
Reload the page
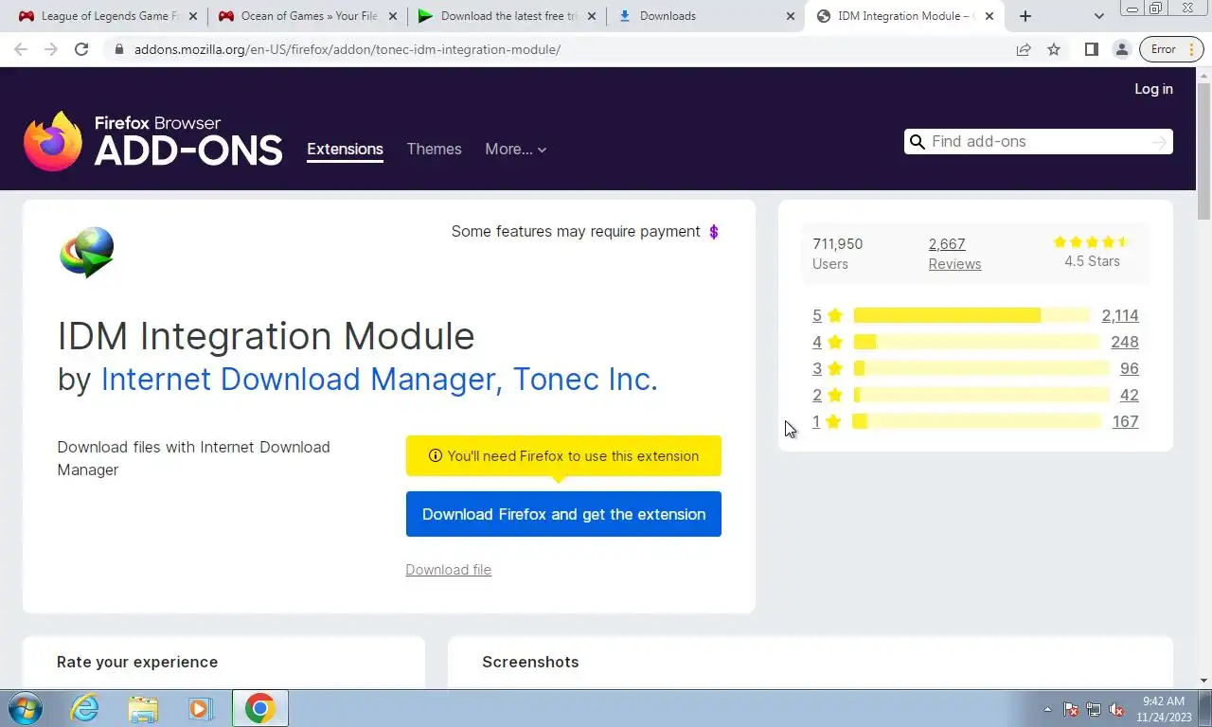[81, 49]
